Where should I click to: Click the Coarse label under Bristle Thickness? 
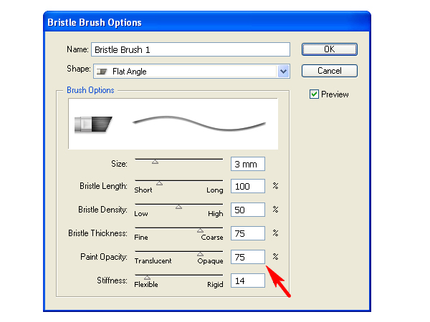[212, 237]
